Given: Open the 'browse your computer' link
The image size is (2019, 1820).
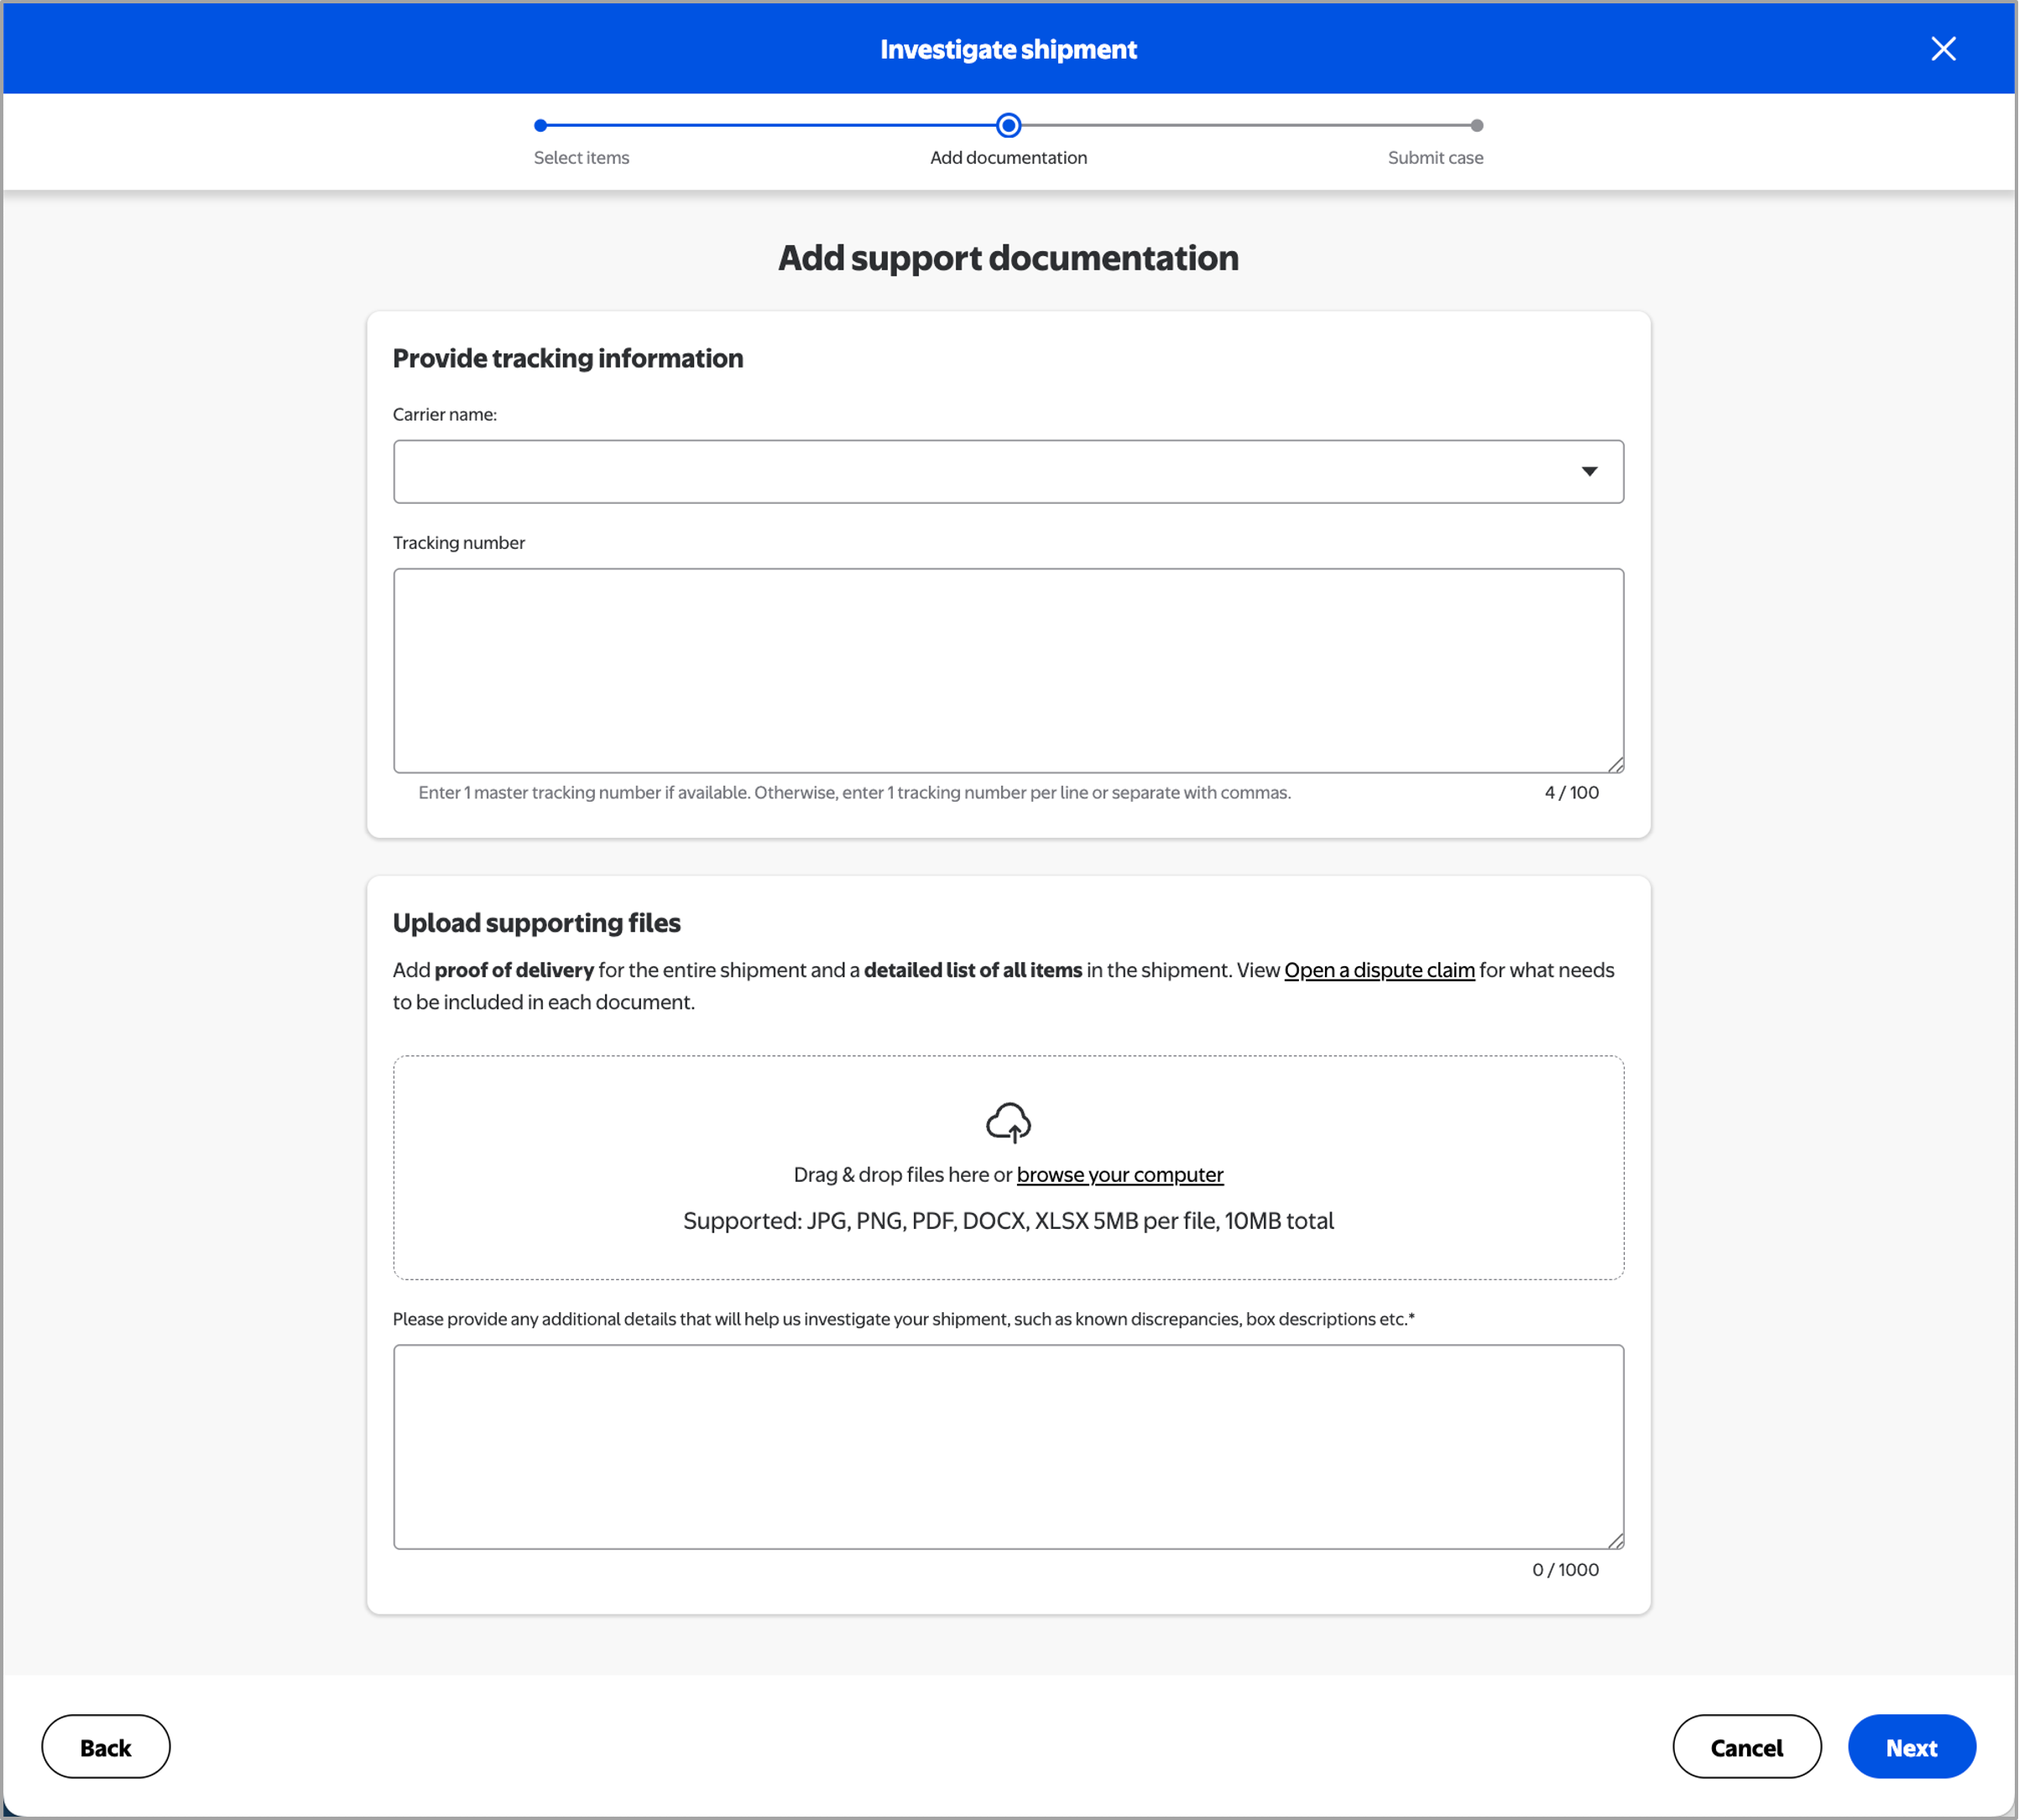Looking at the screenshot, I should pyautogui.click(x=1119, y=1174).
